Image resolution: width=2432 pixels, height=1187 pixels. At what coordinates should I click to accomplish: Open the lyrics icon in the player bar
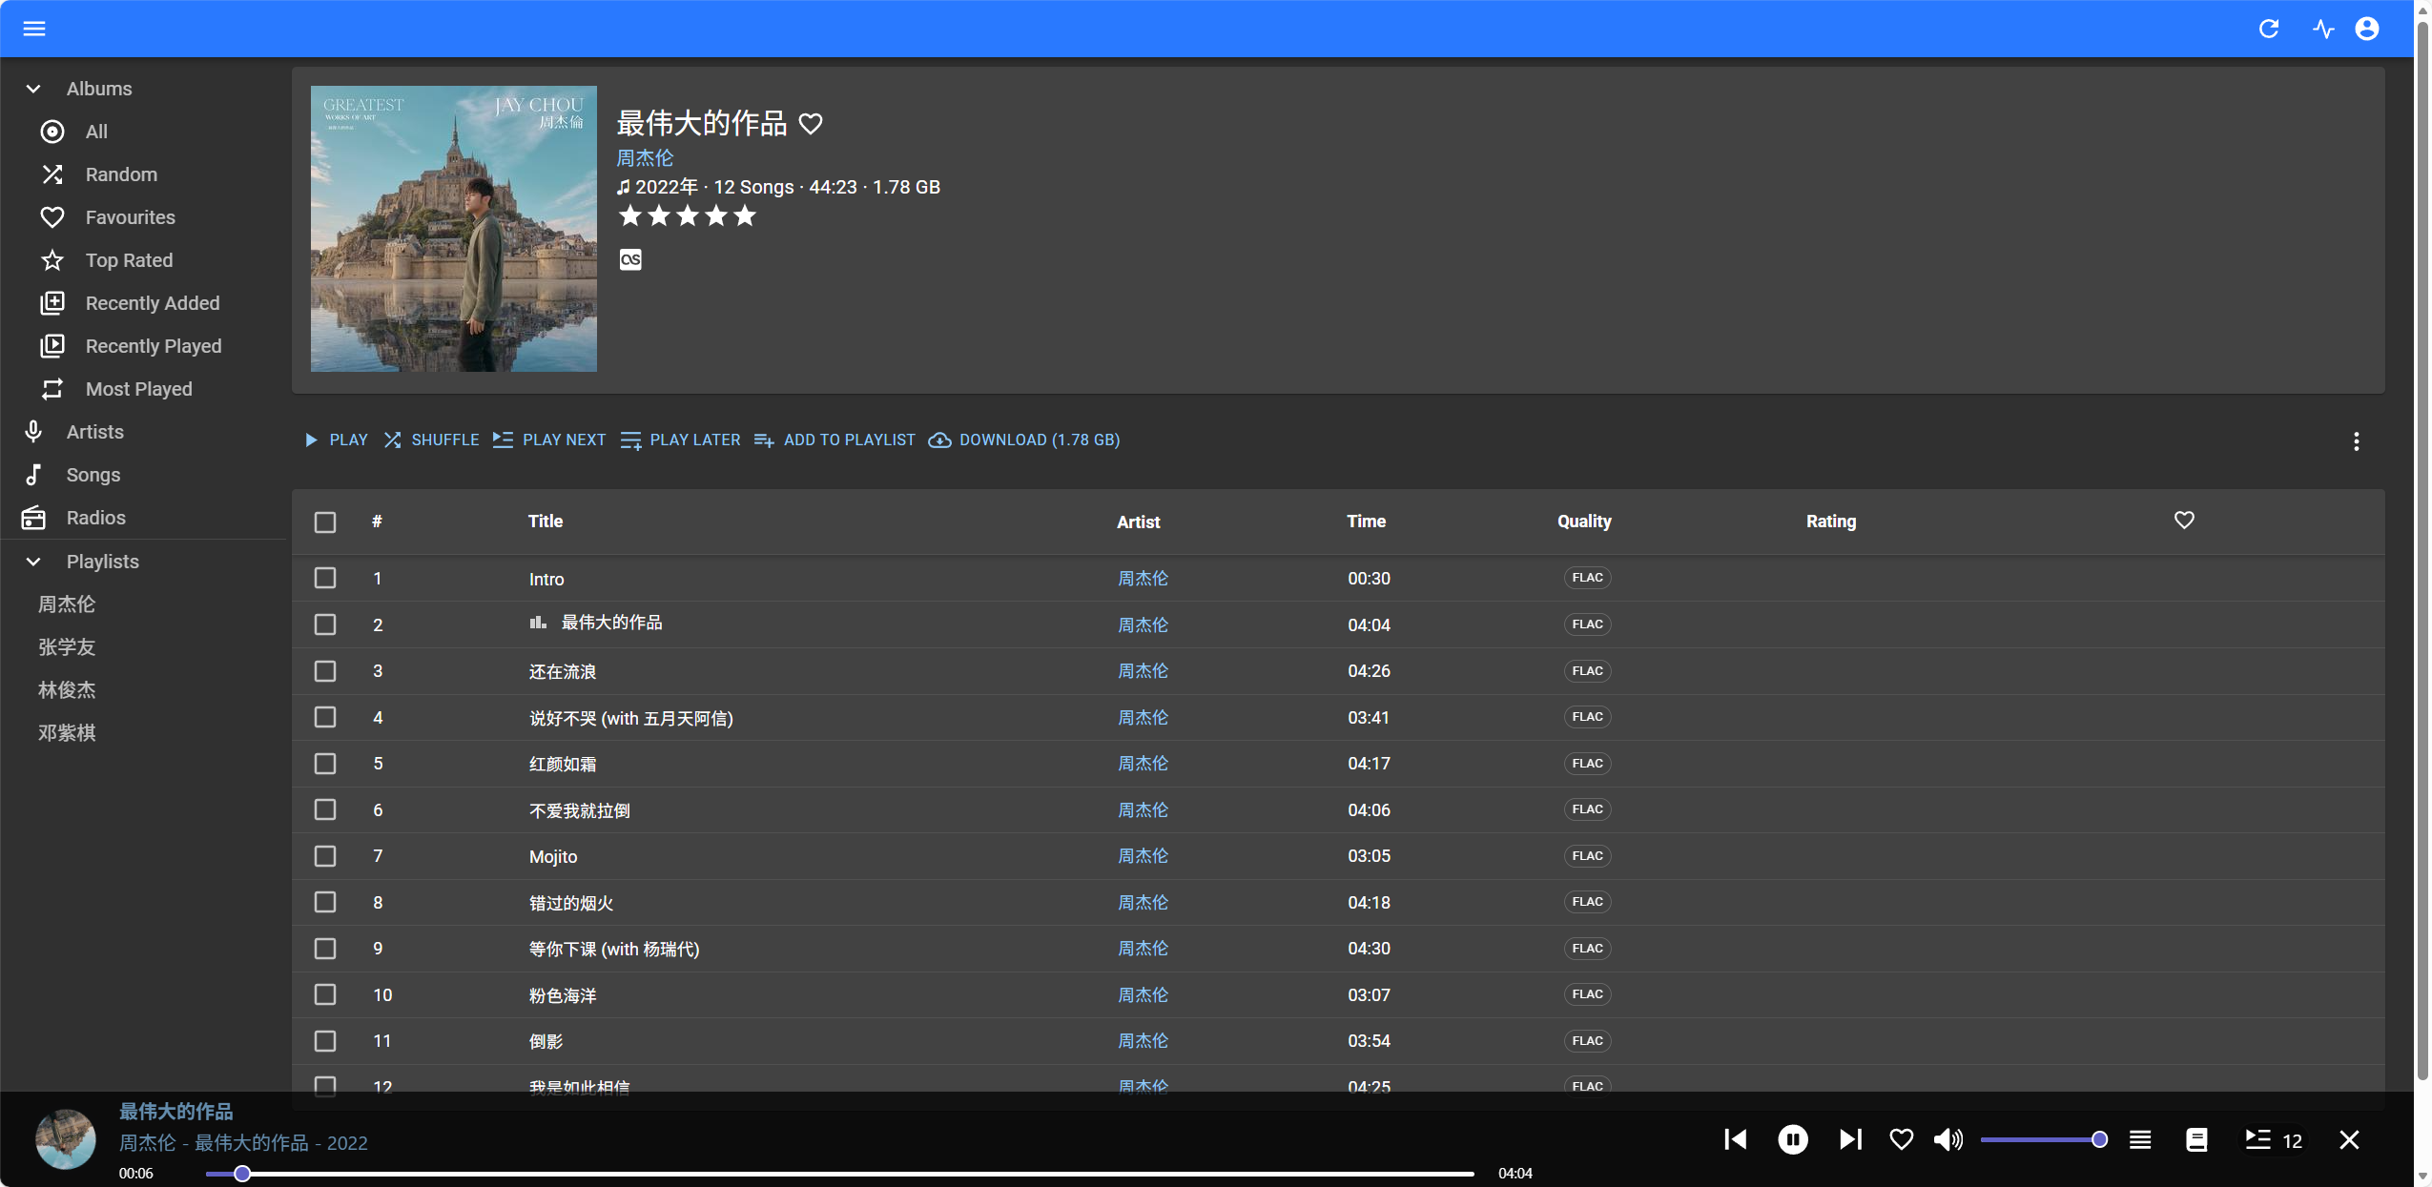(2196, 1139)
